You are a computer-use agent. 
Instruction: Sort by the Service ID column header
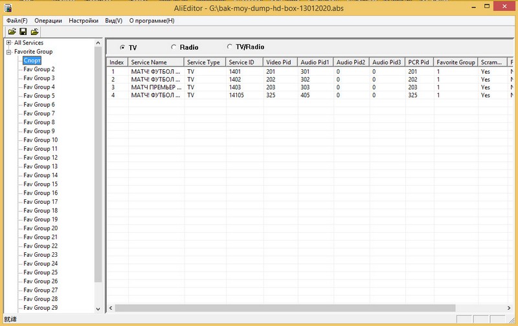click(x=245, y=62)
